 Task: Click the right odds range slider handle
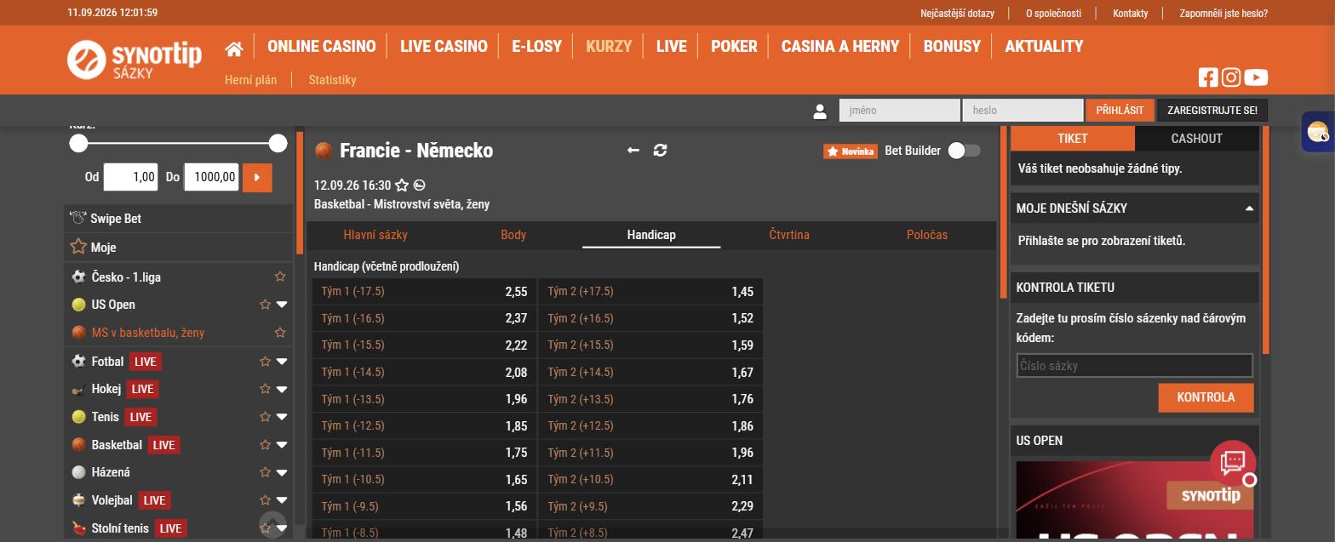[x=278, y=144]
